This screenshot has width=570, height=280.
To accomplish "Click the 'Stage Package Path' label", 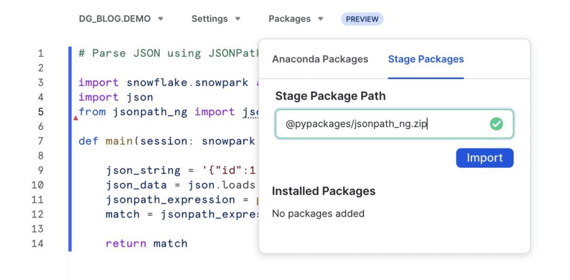I will [331, 96].
